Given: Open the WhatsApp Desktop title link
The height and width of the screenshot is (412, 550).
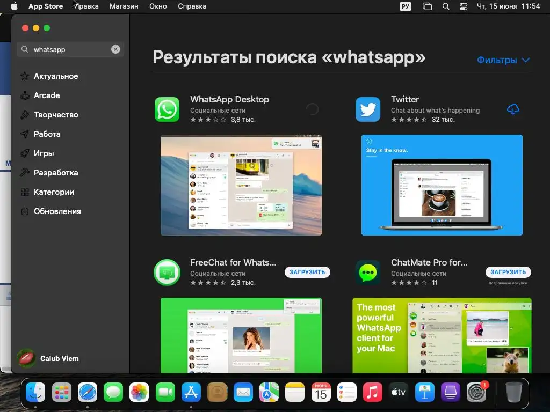Looking at the screenshot, I should pos(229,99).
